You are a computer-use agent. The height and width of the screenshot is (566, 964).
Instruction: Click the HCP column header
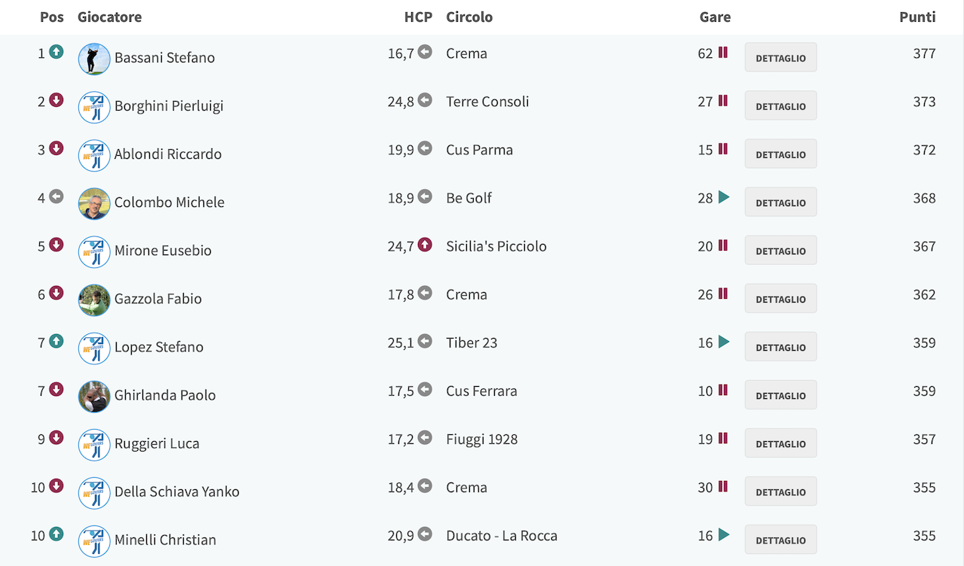pos(419,17)
